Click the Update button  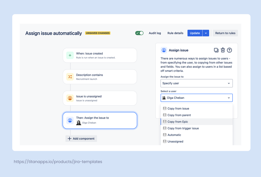(x=195, y=33)
